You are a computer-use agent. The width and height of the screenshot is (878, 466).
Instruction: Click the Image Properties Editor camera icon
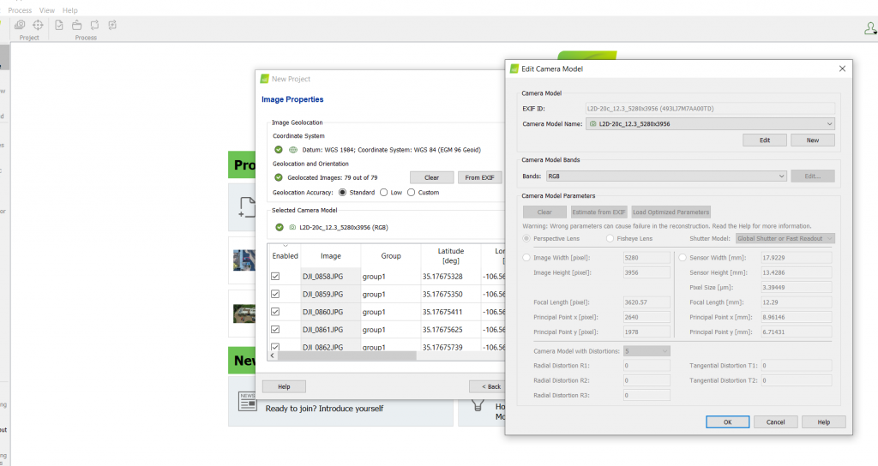point(20,25)
